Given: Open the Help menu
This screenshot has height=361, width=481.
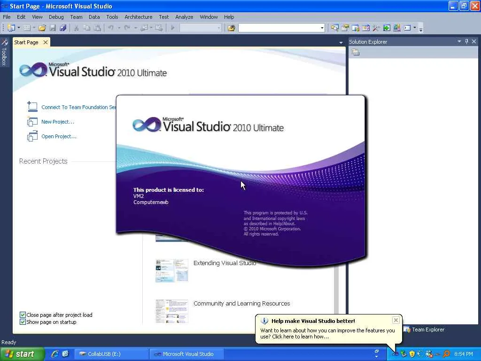Looking at the screenshot, I should tap(229, 17).
